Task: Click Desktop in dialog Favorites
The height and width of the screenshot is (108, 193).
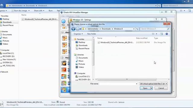Action: point(81,42)
